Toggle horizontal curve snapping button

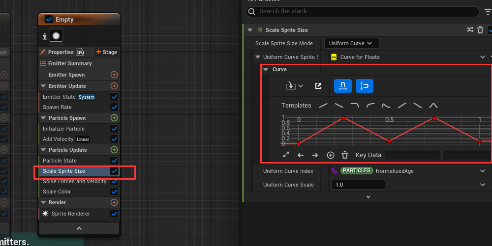pyautogui.click(x=342, y=86)
